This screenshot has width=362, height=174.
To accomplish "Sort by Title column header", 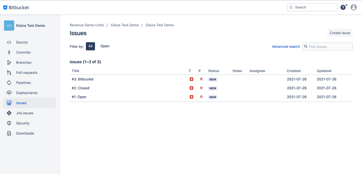I will coord(76,71).
